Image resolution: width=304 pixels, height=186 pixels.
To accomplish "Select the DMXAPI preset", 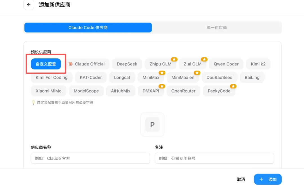I will coord(151,91).
